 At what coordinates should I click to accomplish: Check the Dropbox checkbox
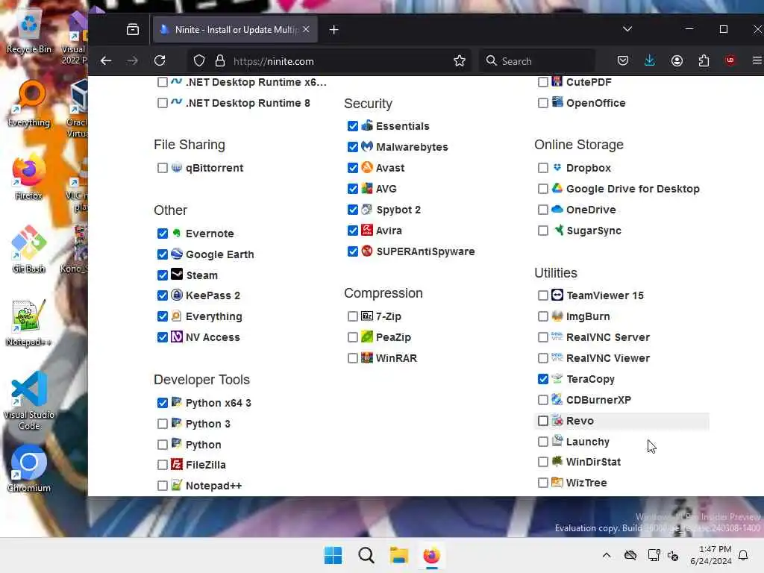coord(543,168)
